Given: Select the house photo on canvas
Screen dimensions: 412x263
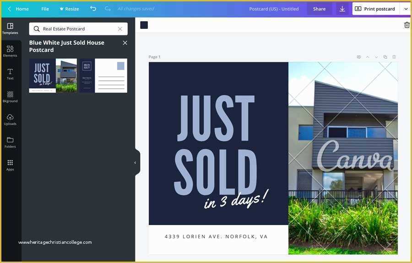Looking at the screenshot, I should [343, 159].
